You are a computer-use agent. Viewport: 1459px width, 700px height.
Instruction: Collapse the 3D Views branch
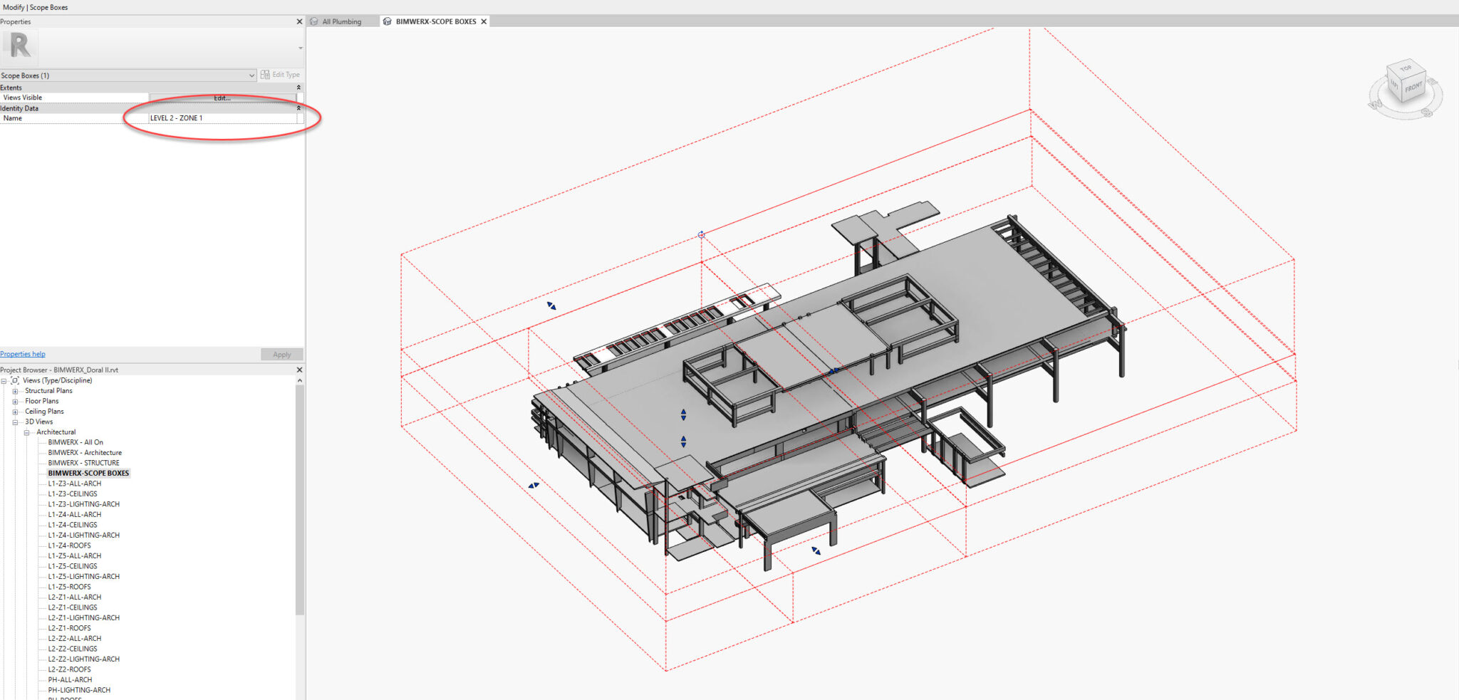pos(15,422)
